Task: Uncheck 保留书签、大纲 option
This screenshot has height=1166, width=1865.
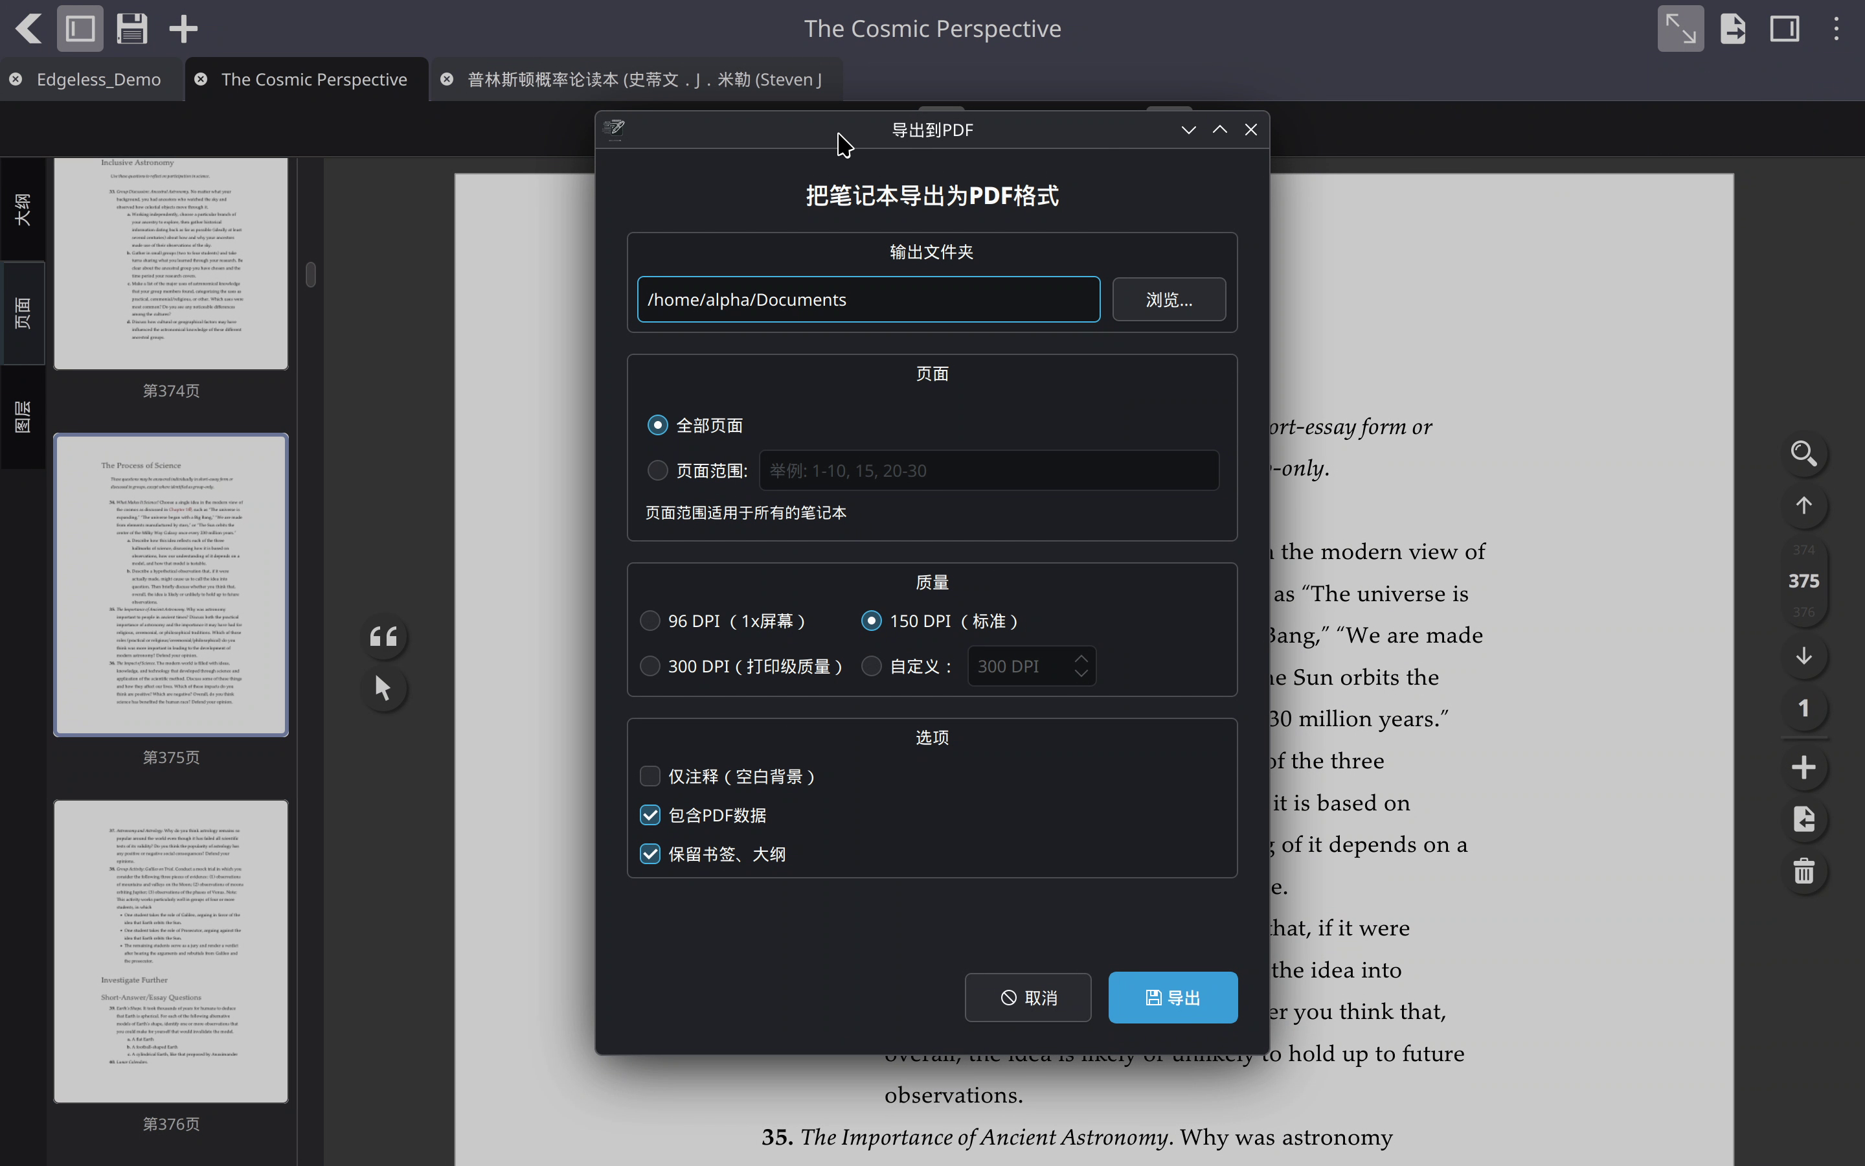Action: point(650,854)
